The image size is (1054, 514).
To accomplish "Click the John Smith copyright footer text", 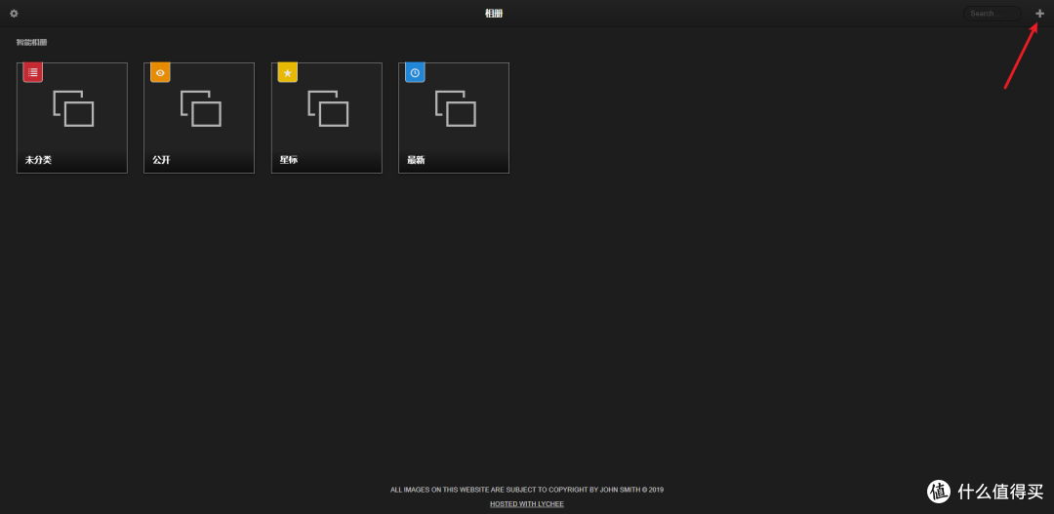I will (527, 490).
